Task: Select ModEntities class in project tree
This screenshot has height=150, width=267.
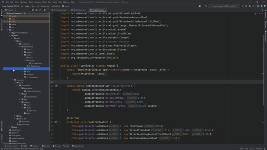Action: click(35, 66)
